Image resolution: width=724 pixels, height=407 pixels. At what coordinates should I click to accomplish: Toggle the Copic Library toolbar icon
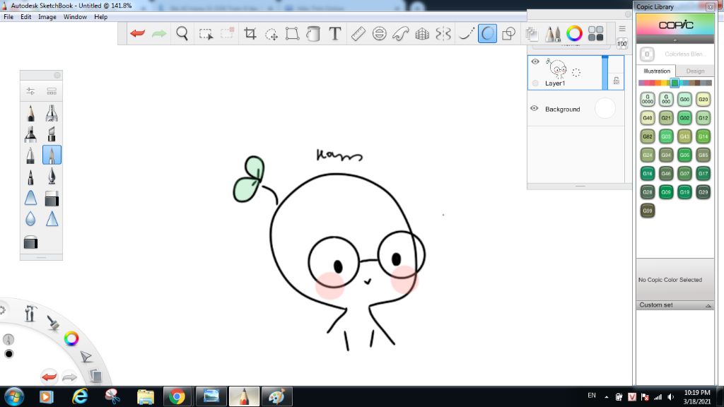coord(595,33)
